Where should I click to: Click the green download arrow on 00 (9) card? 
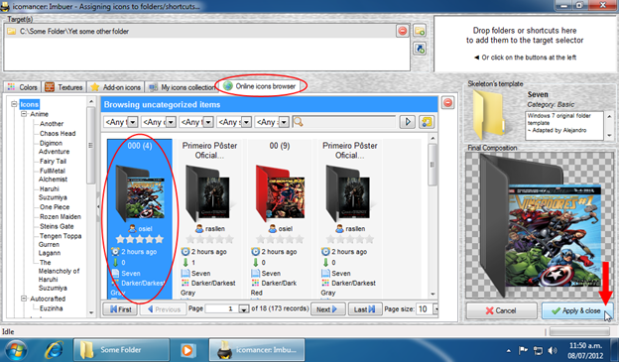255,262
